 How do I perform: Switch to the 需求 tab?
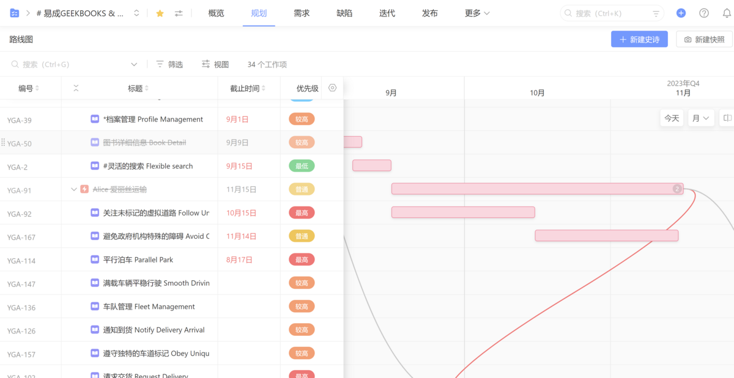coord(301,12)
